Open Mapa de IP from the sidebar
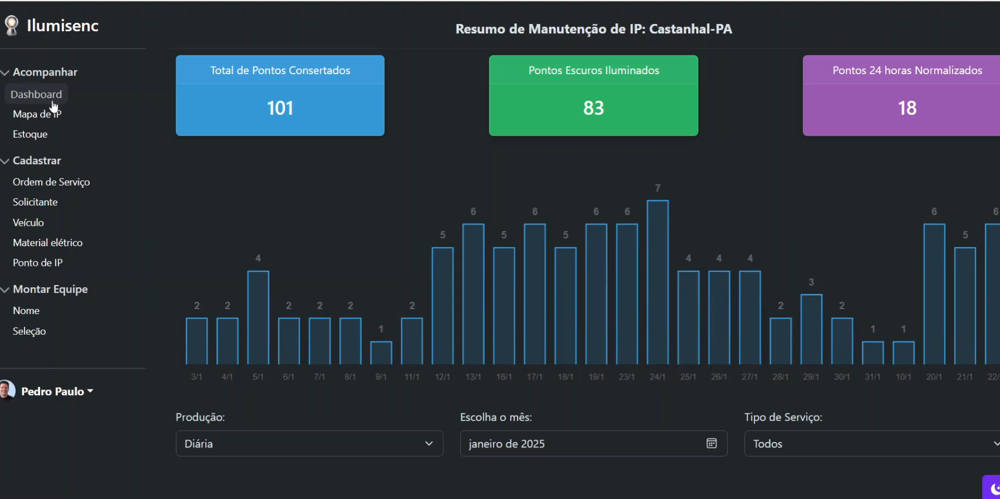Viewport: 1000px width, 499px height. pyautogui.click(x=36, y=114)
